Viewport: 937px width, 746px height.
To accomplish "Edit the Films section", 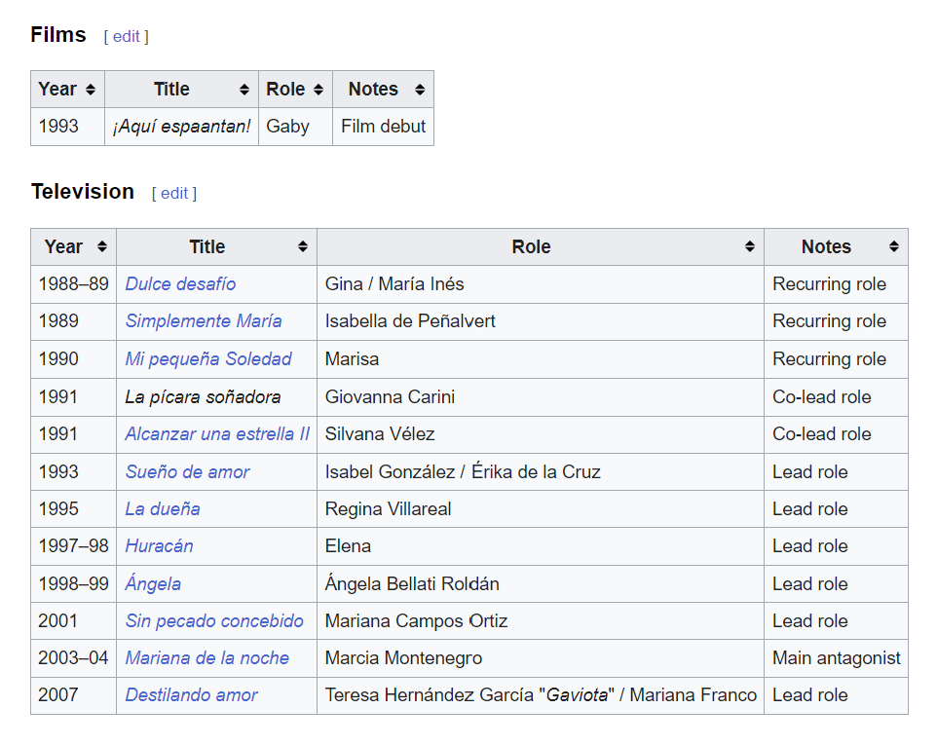I will point(127,36).
